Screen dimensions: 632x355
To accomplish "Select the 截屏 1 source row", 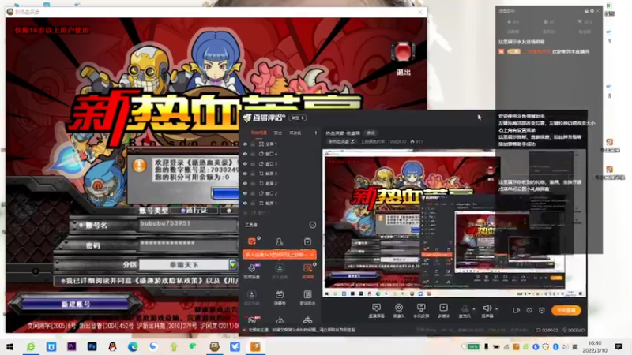I will tap(280, 204).
